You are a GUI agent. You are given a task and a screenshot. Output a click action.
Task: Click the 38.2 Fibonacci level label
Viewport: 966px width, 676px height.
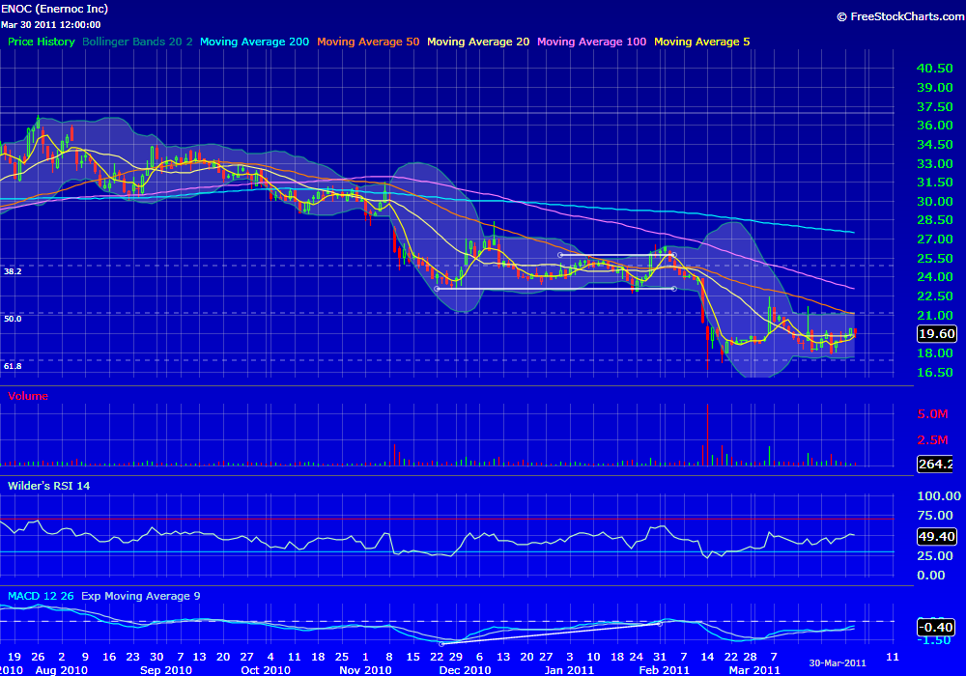[x=13, y=271]
